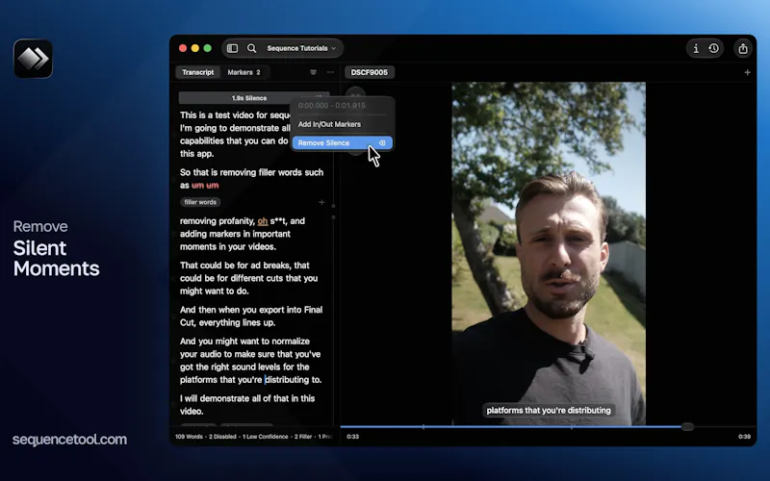Click the filler words tag
Viewport: 770px width, 481px height.
[x=200, y=202]
